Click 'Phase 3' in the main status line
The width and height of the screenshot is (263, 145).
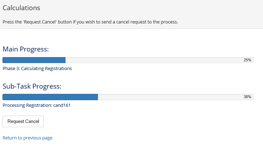pyautogui.click(x=11, y=69)
